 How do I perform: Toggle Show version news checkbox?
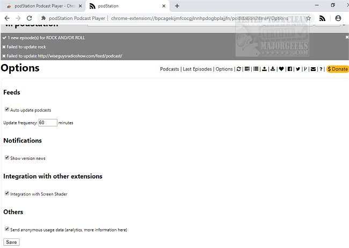pos(7,158)
